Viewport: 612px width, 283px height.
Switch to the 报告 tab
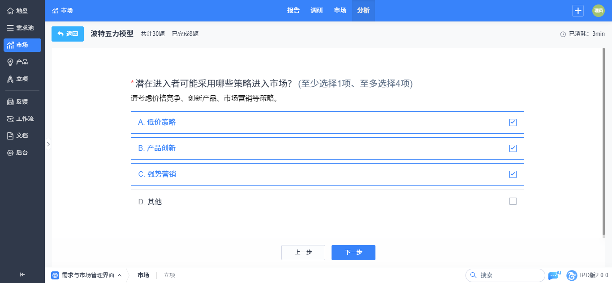(x=293, y=11)
